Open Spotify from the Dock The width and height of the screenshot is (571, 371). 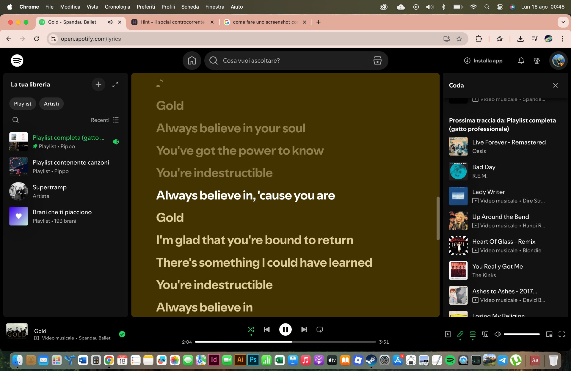[x=450, y=360]
